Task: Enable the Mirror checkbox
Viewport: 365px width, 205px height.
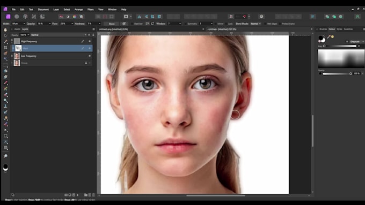Action: [x=215, y=24]
